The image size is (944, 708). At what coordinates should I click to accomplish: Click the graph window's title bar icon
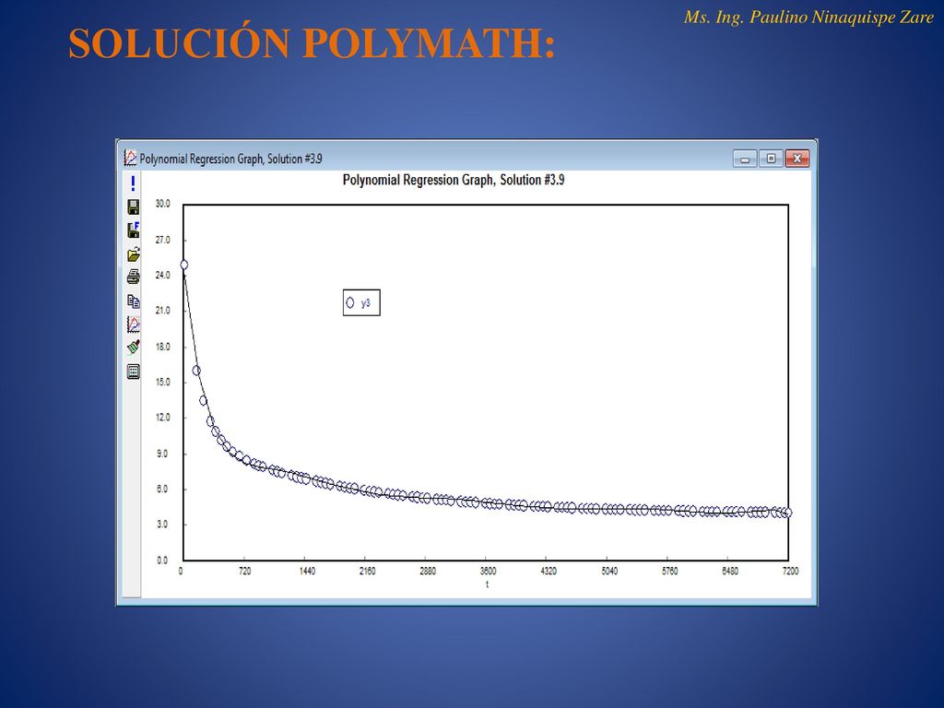pyautogui.click(x=130, y=158)
